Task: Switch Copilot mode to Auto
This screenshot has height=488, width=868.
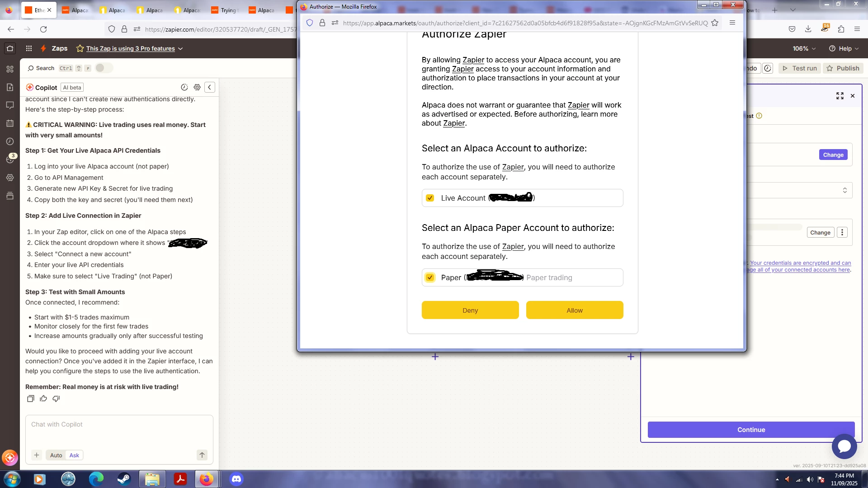Action: click(x=56, y=455)
